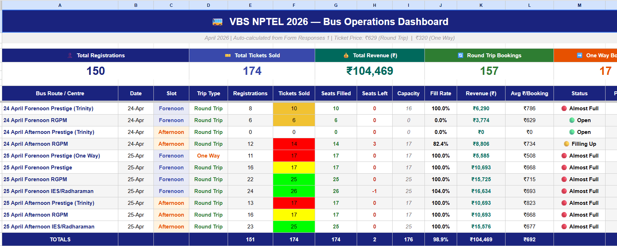Select column C header
The height and width of the screenshot is (246, 617).
pyautogui.click(x=171, y=5)
